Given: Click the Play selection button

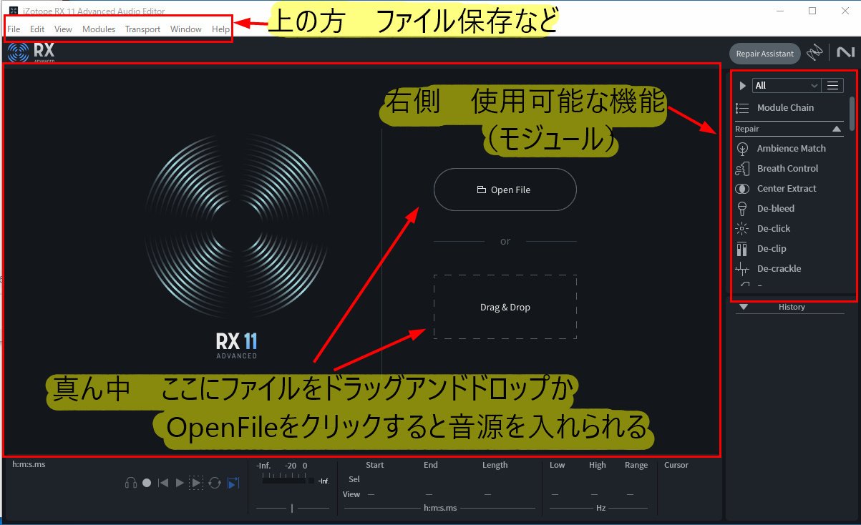Looking at the screenshot, I should (x=196, y=483).
